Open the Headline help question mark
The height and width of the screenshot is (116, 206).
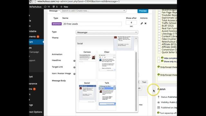[74, 61]
